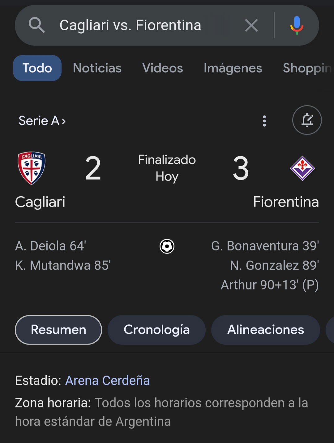Open Cagliari team crest
This screenshot has width=334, height=443.
pyautogui.click(x=32, y=168)
